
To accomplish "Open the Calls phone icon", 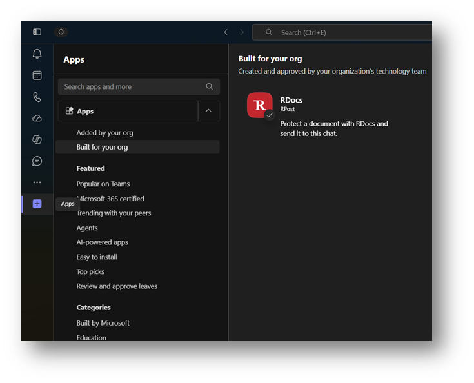I will (x=37, y=97).
